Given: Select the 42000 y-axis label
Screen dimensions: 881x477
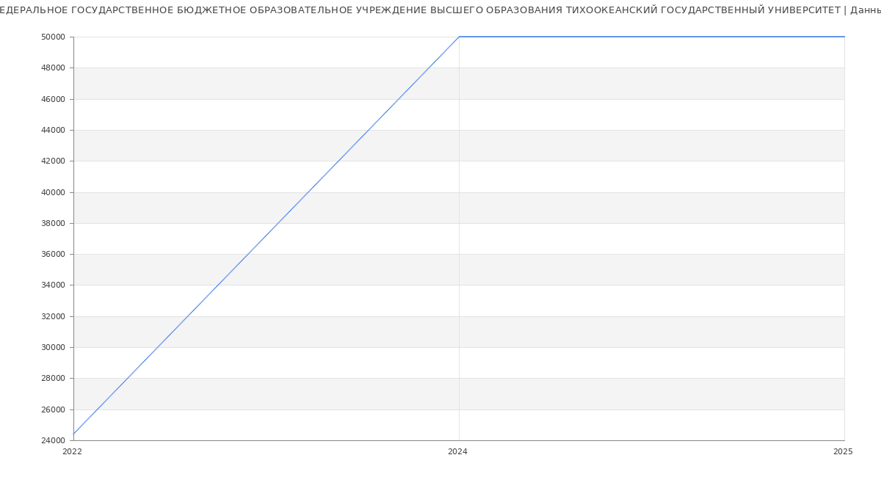Looking at the screenshot, I should 54,161.
